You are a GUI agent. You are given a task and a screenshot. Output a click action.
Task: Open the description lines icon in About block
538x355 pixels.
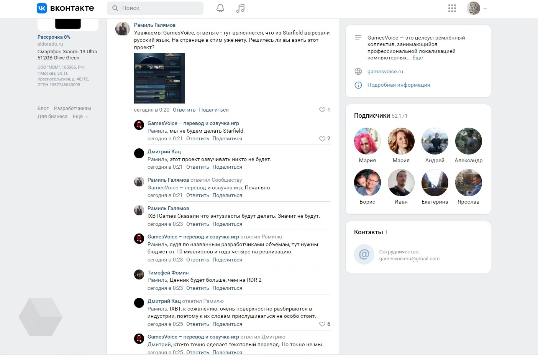[x=358, y=38]
